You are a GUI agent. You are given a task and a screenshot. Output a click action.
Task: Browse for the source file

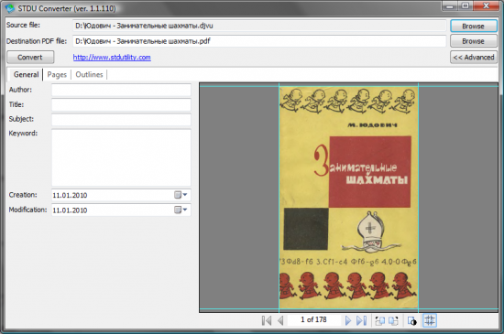click(474, 26)
